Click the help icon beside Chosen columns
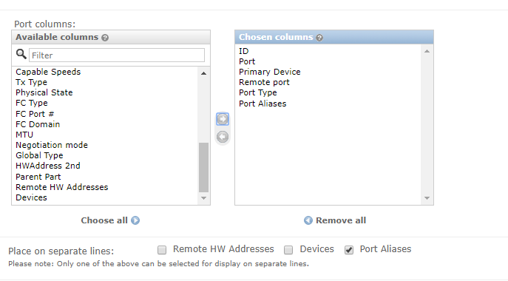This screenshot has height=281, width=508. 319,38
